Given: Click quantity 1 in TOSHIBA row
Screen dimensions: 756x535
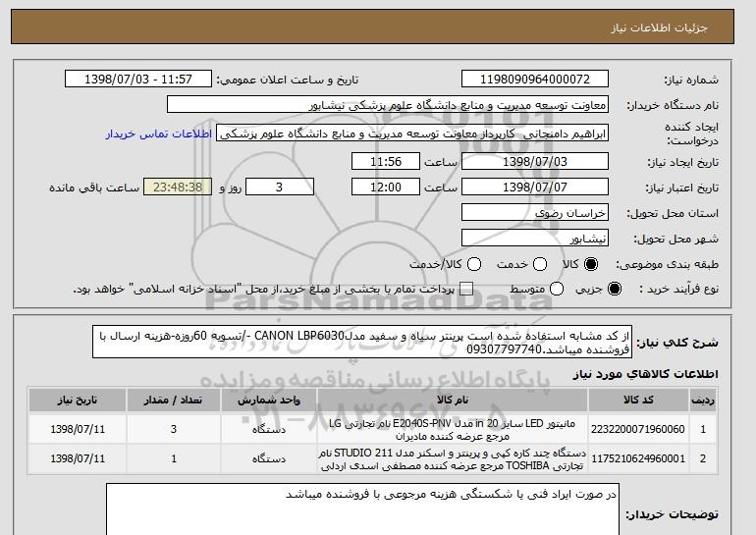Looking at the screenshot, I should tap(174, 458).
